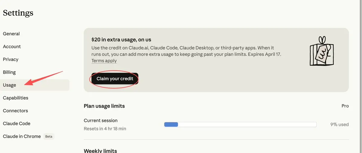Go to Account settings

pos(12,46)
